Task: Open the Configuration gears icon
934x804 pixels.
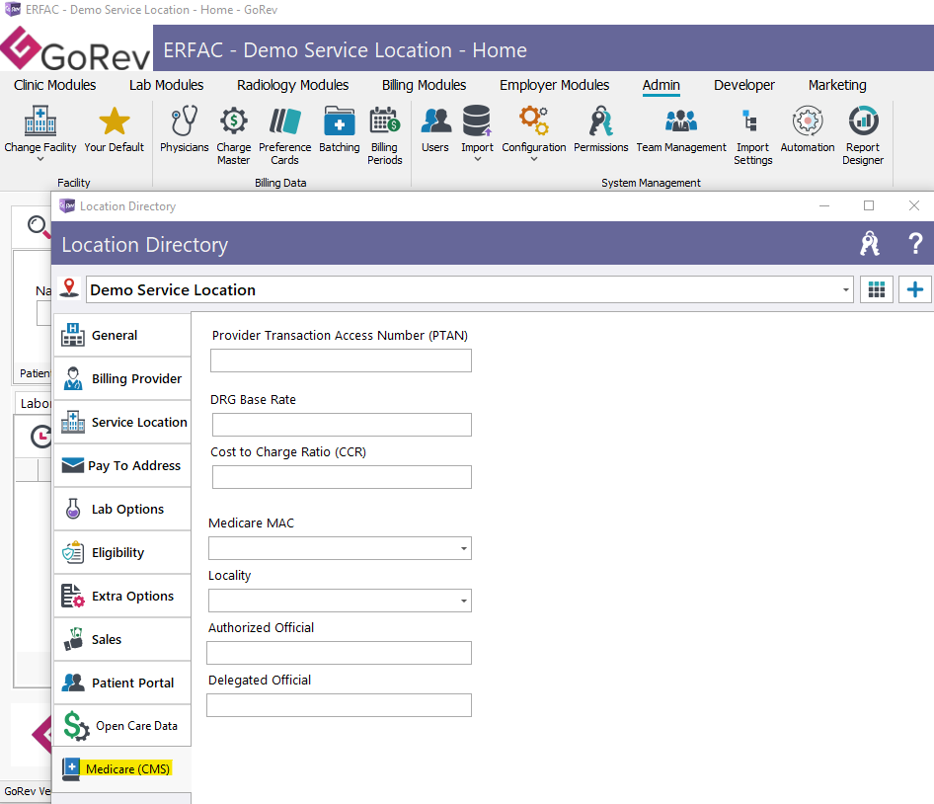Action: [534, 121]
